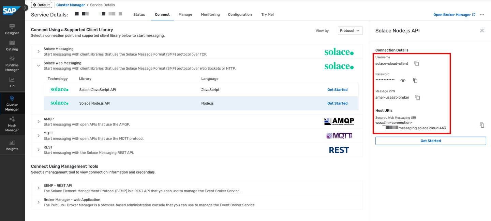Click the Language column header
491x221 pixels.
(210, 79)
